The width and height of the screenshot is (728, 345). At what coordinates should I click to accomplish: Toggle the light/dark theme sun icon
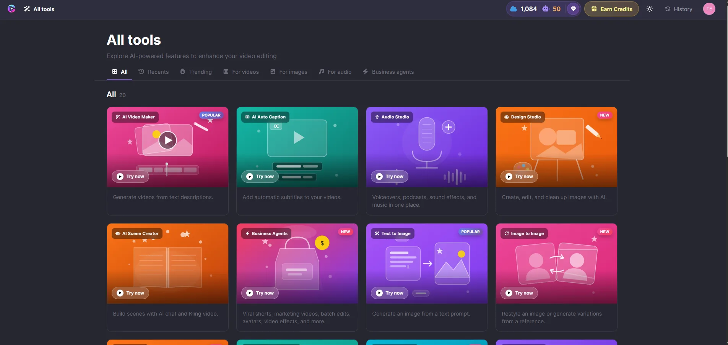coord(650,9)
